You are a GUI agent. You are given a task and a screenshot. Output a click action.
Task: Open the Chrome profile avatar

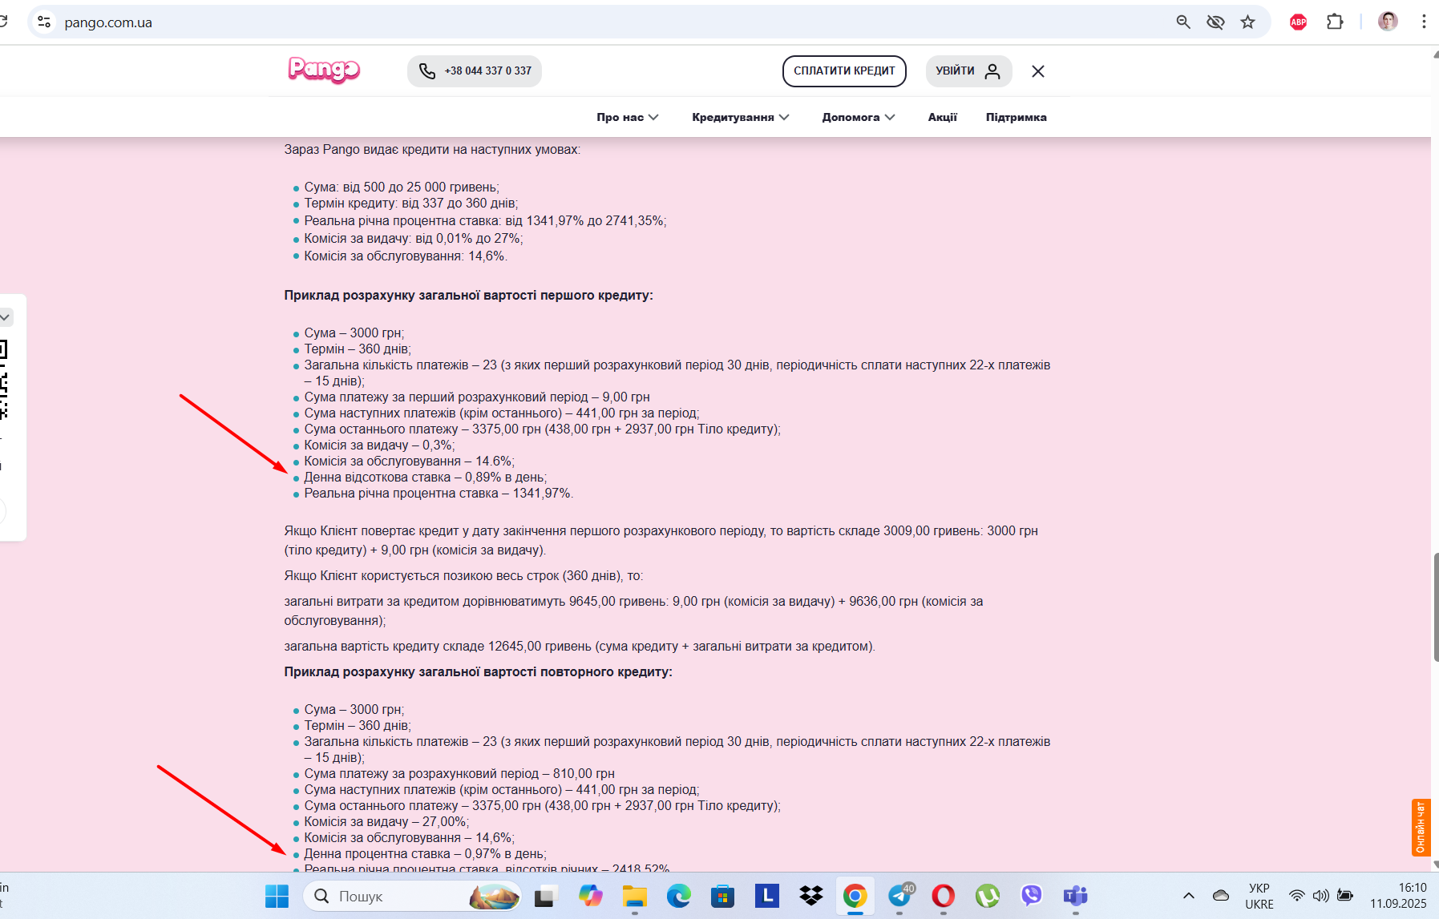point(1388,22)
